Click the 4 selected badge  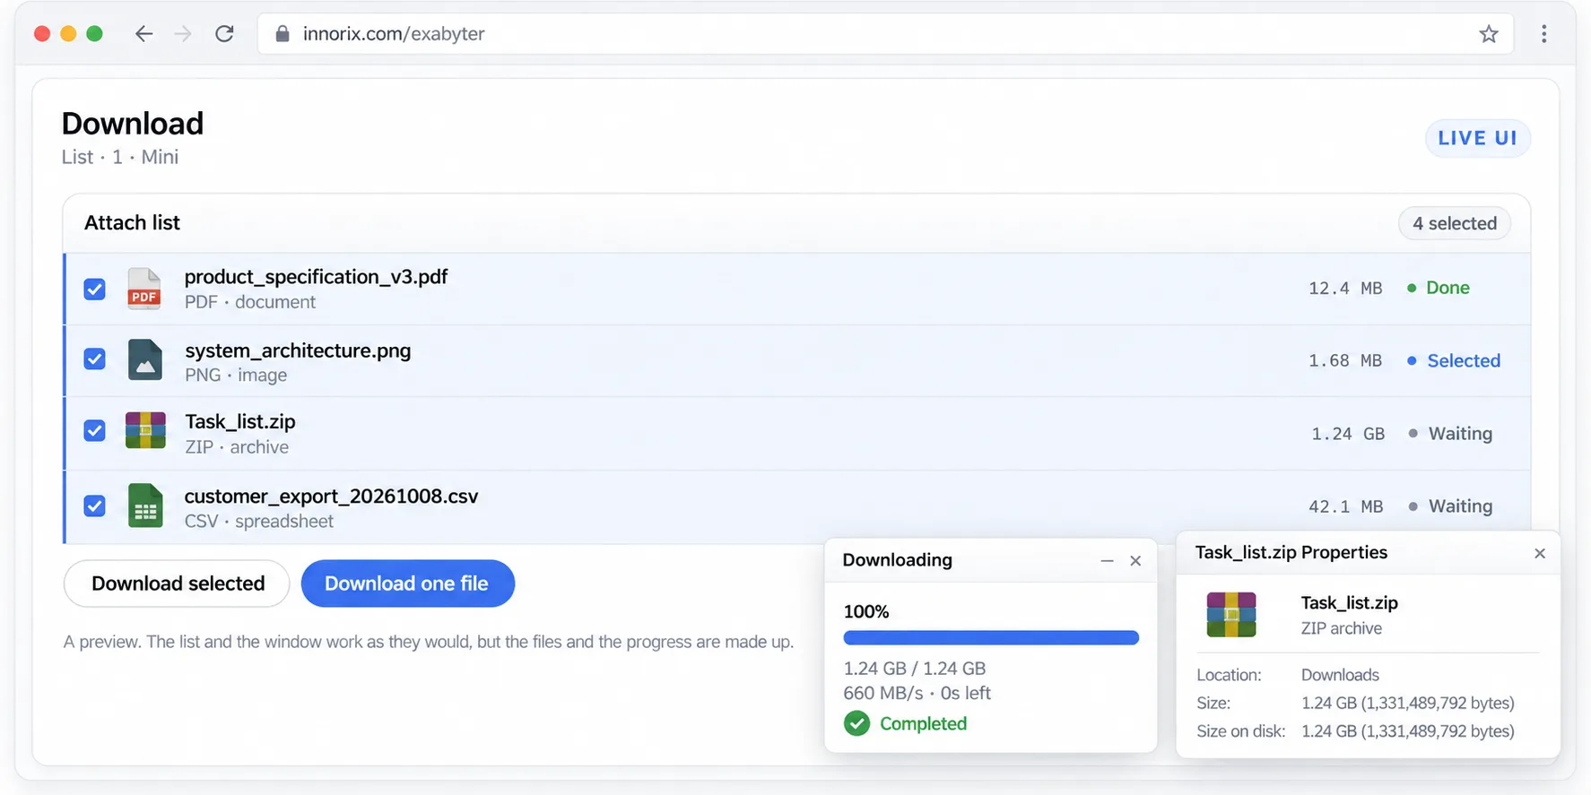[1455, 223]
